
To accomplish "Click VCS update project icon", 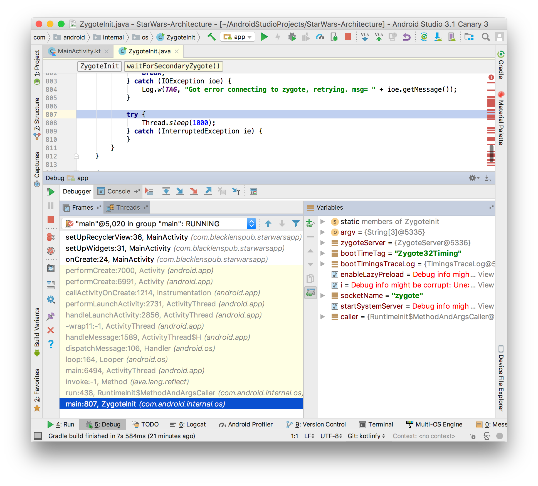I will pos(365,37).
